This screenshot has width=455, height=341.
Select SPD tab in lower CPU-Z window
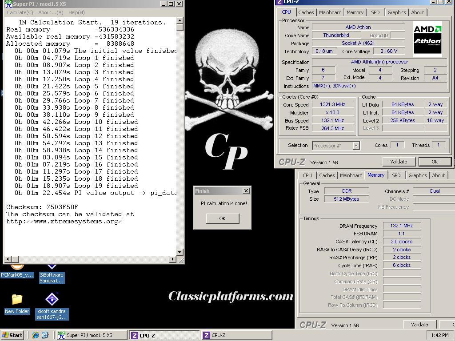click(396, 175)
